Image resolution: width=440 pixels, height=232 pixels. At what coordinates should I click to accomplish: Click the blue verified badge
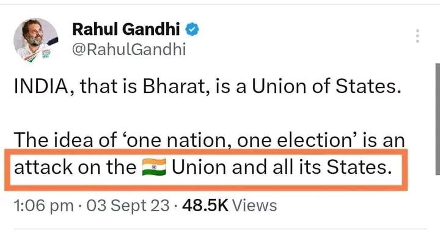pos(193,29)
